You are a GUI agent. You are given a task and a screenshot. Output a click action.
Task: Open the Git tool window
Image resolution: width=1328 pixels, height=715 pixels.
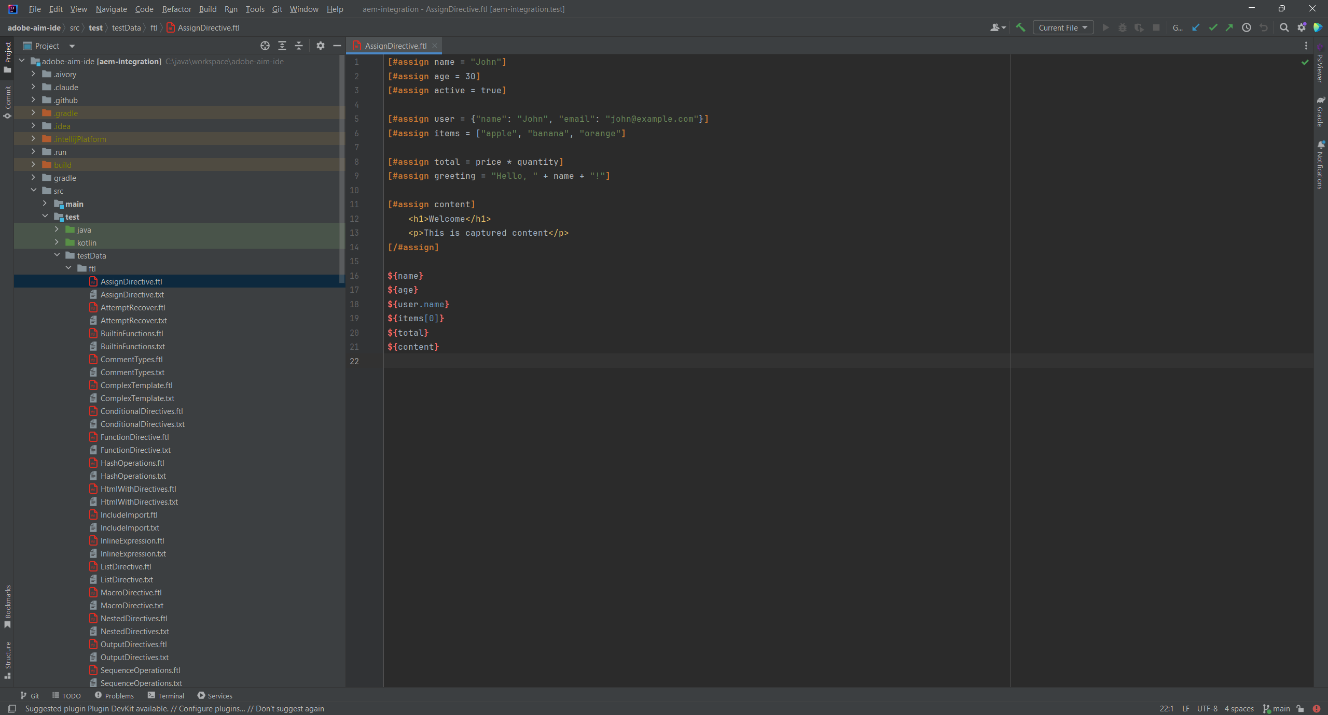(30, 696)
